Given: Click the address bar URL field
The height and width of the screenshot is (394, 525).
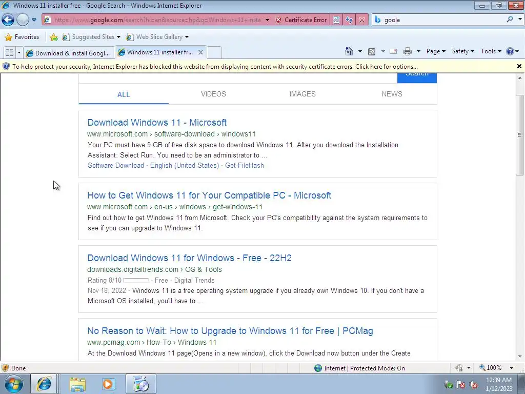Looking at the screenshot, I should (x=157, y=20).
